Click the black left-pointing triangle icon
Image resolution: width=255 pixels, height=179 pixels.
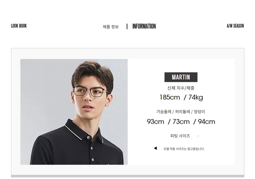click(x=155, y=148)
